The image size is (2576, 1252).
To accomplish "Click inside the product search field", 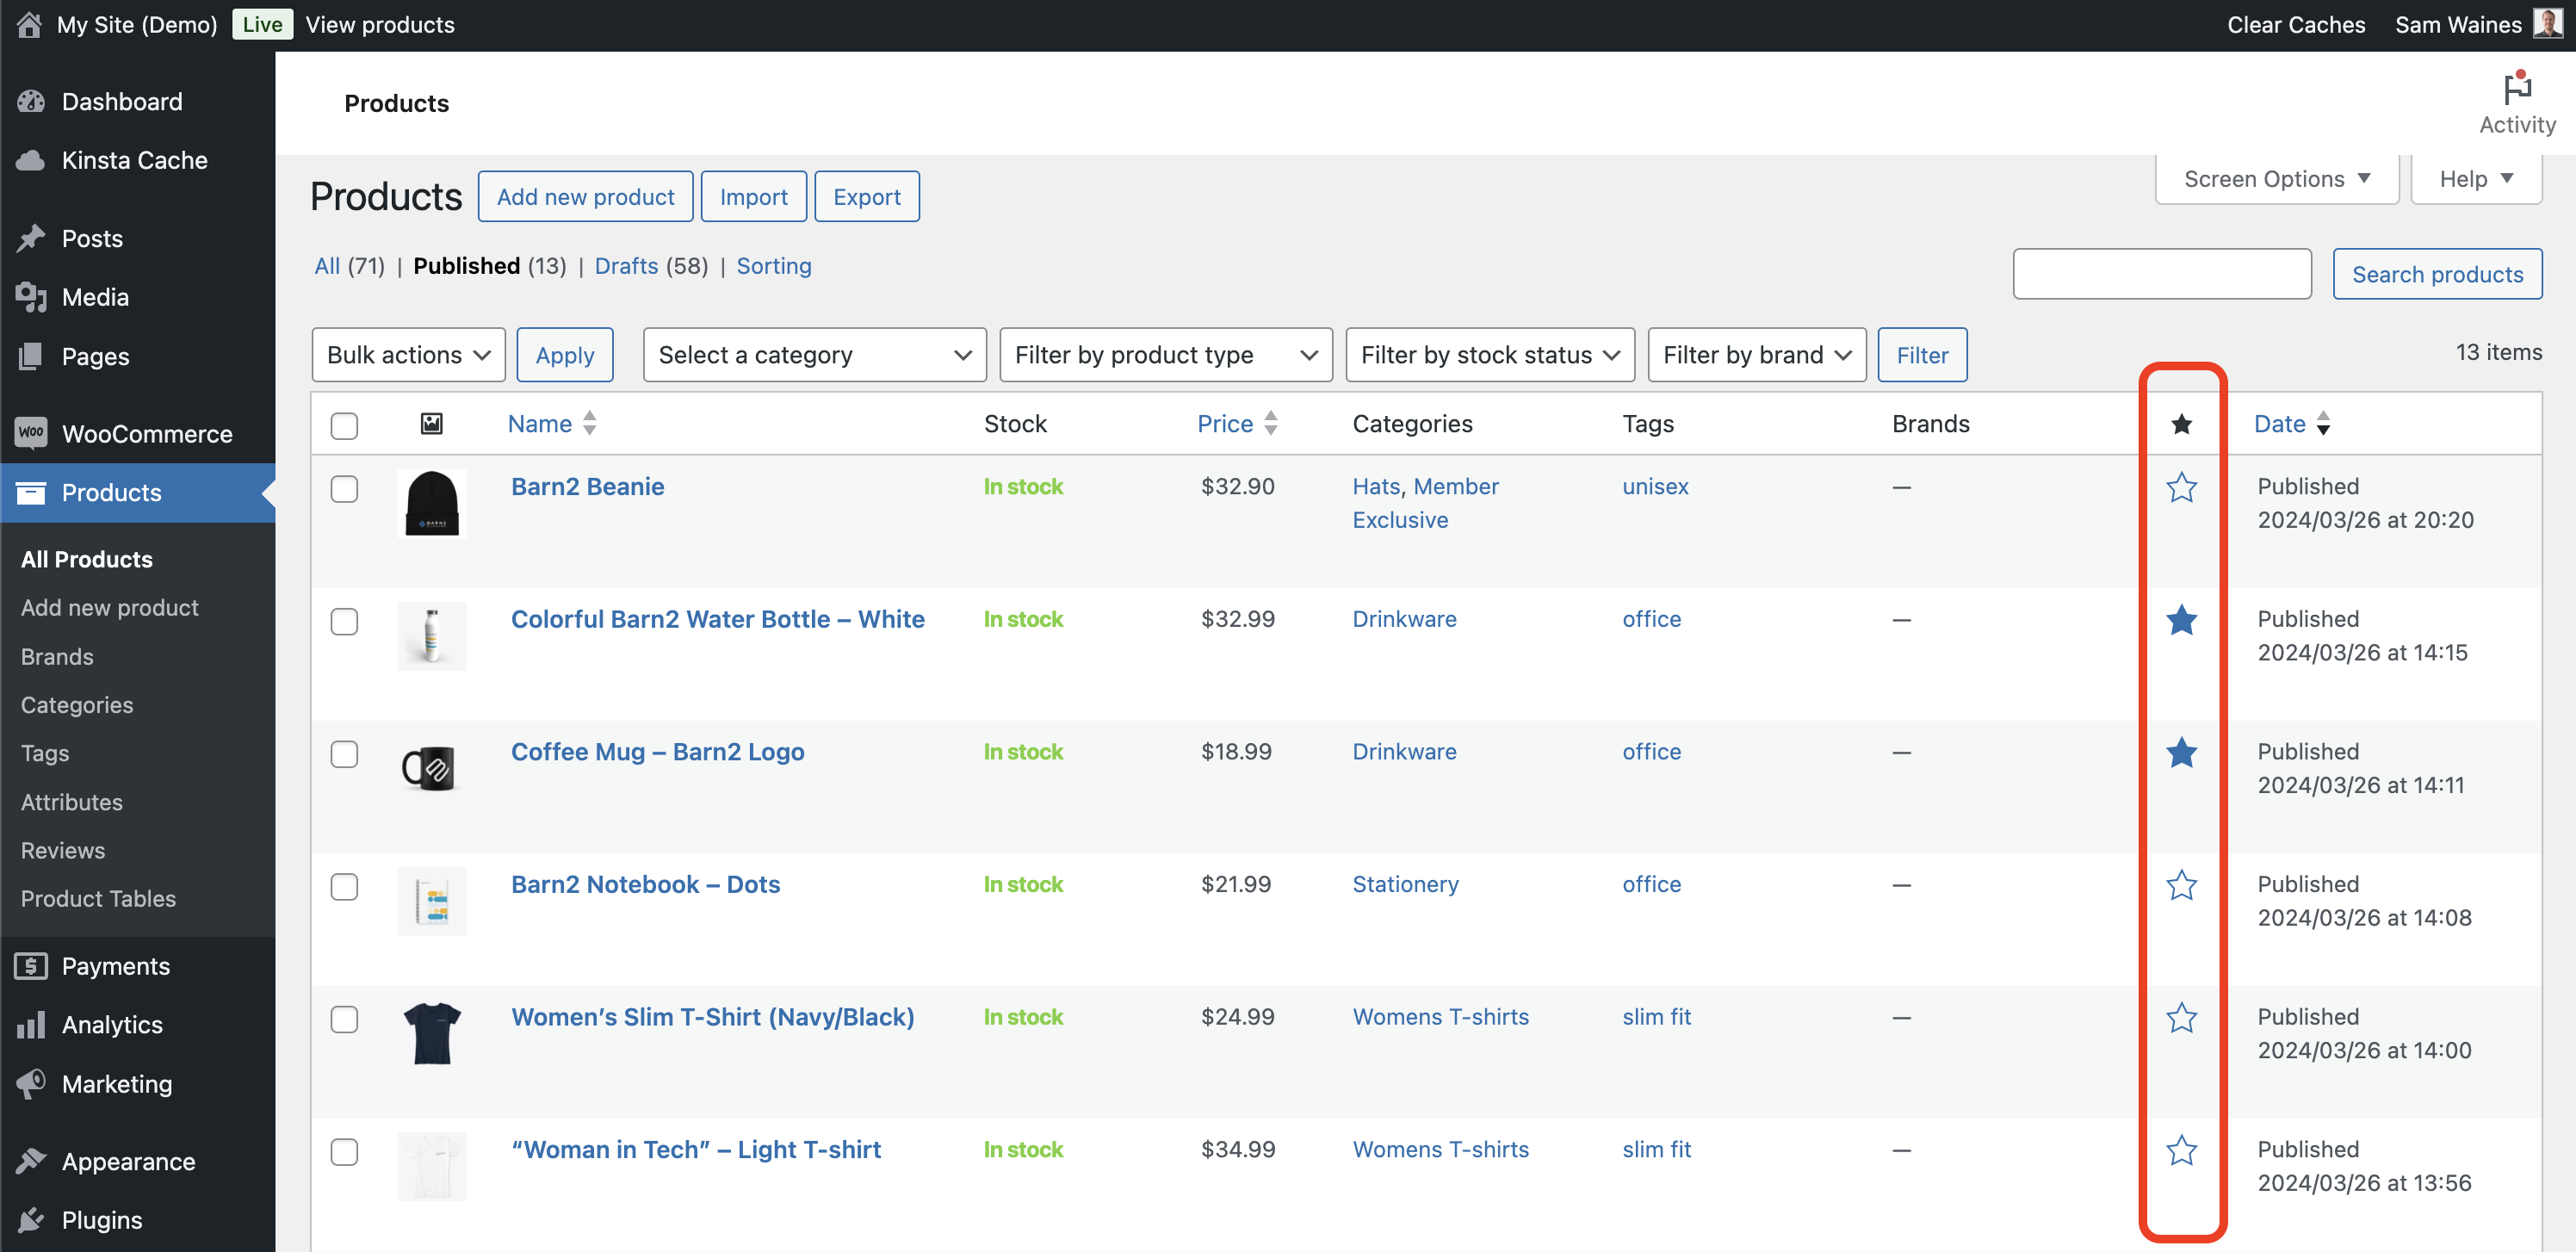I will [2160, 273].
